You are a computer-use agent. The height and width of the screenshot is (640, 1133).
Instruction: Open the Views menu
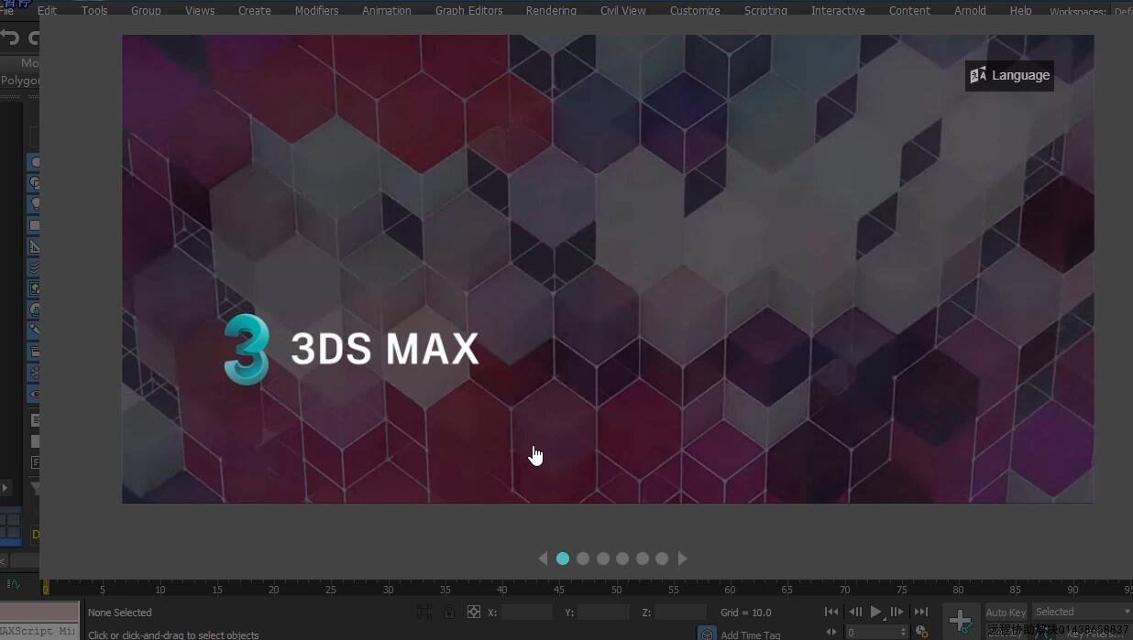tap(200, 10)
